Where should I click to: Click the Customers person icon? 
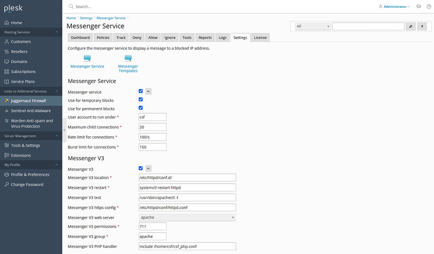[x=6, y=41]
